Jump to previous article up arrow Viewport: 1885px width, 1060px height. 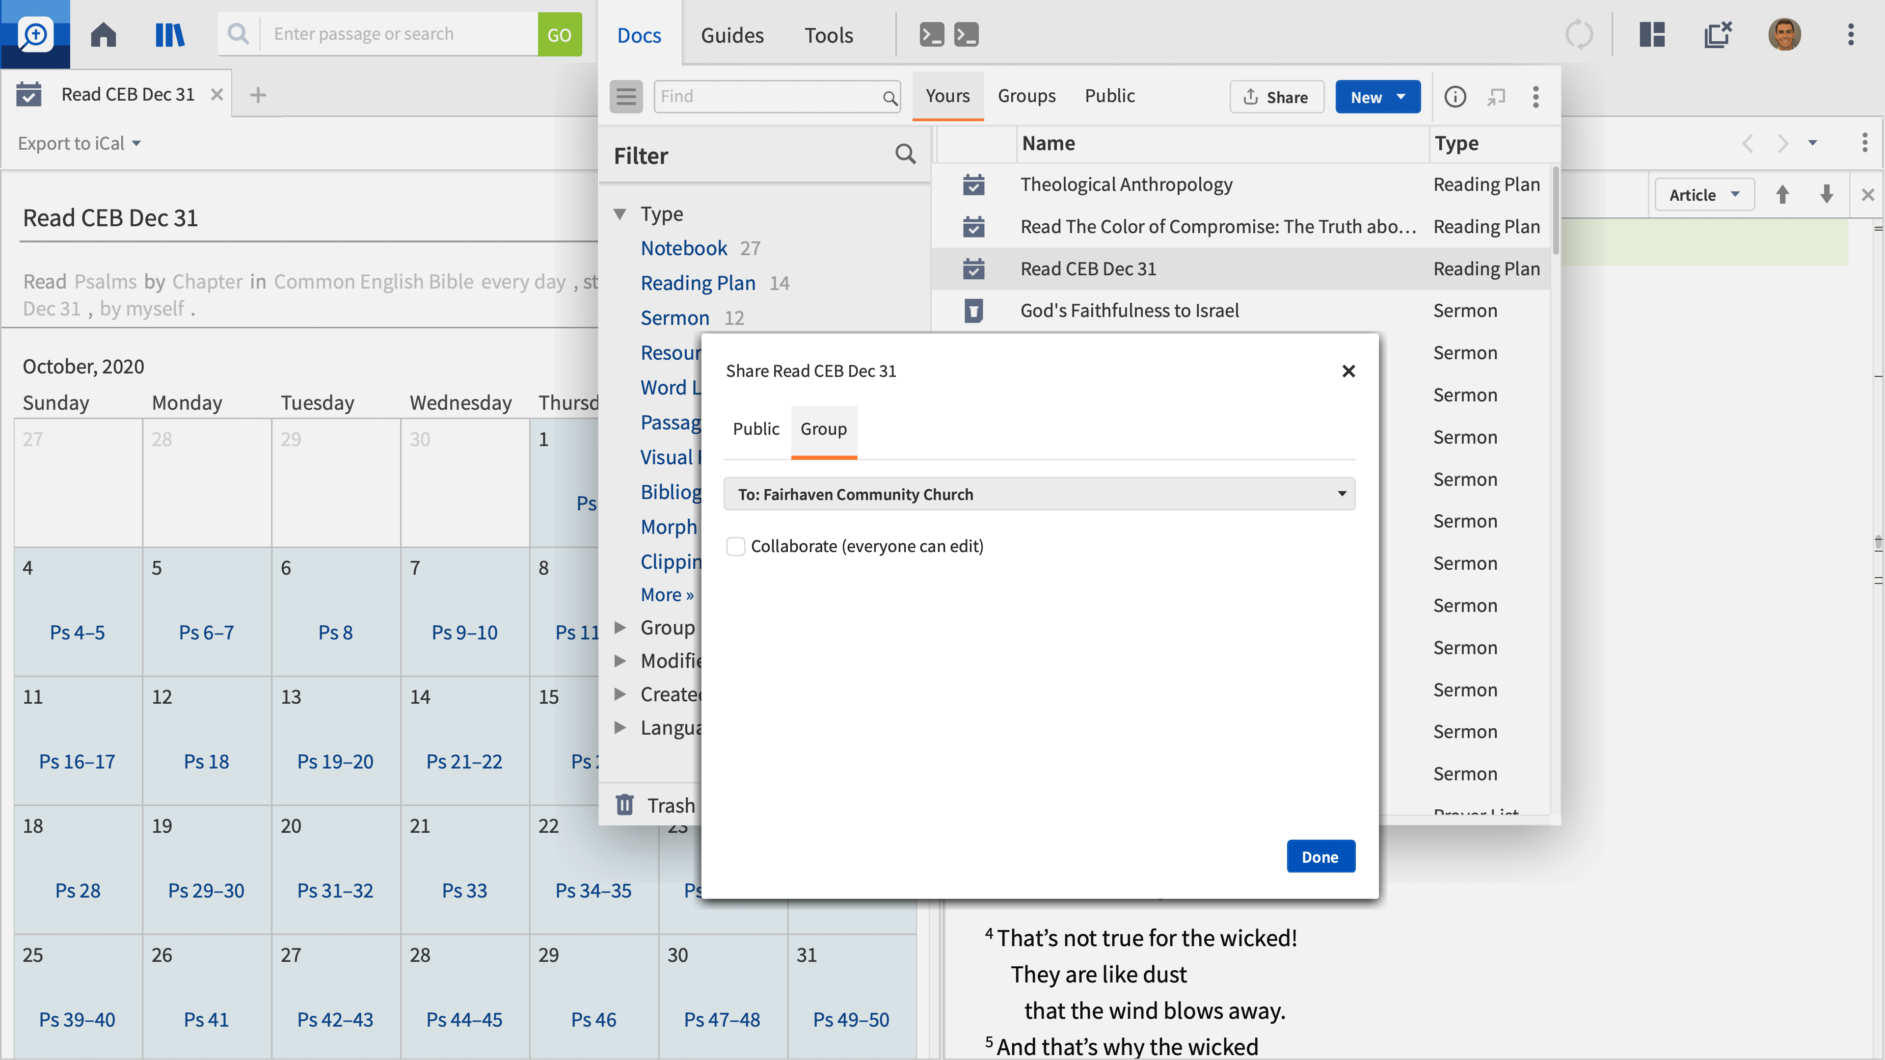point(1782,195)
